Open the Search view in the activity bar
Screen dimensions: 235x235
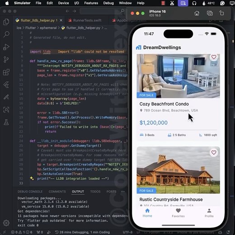coord(6,34)
